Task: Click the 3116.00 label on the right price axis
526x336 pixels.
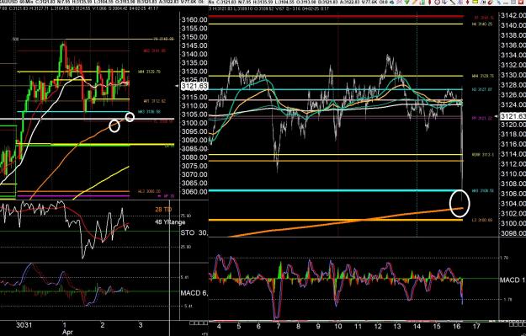Action: 513,144
